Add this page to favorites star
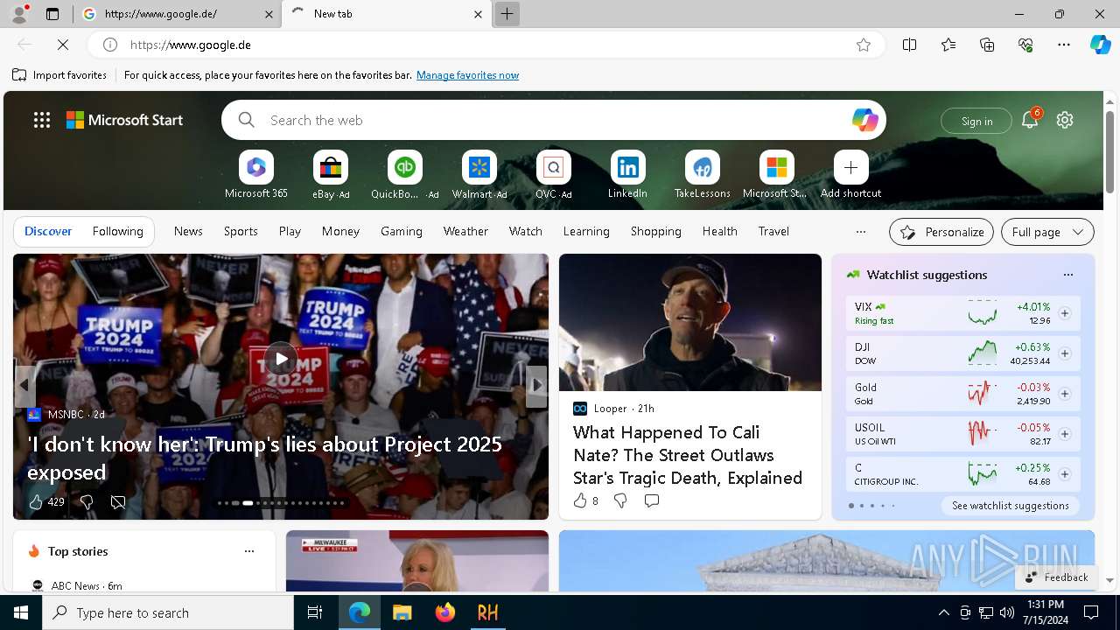Screen dimensions: 1120x630 pos(864,45)
